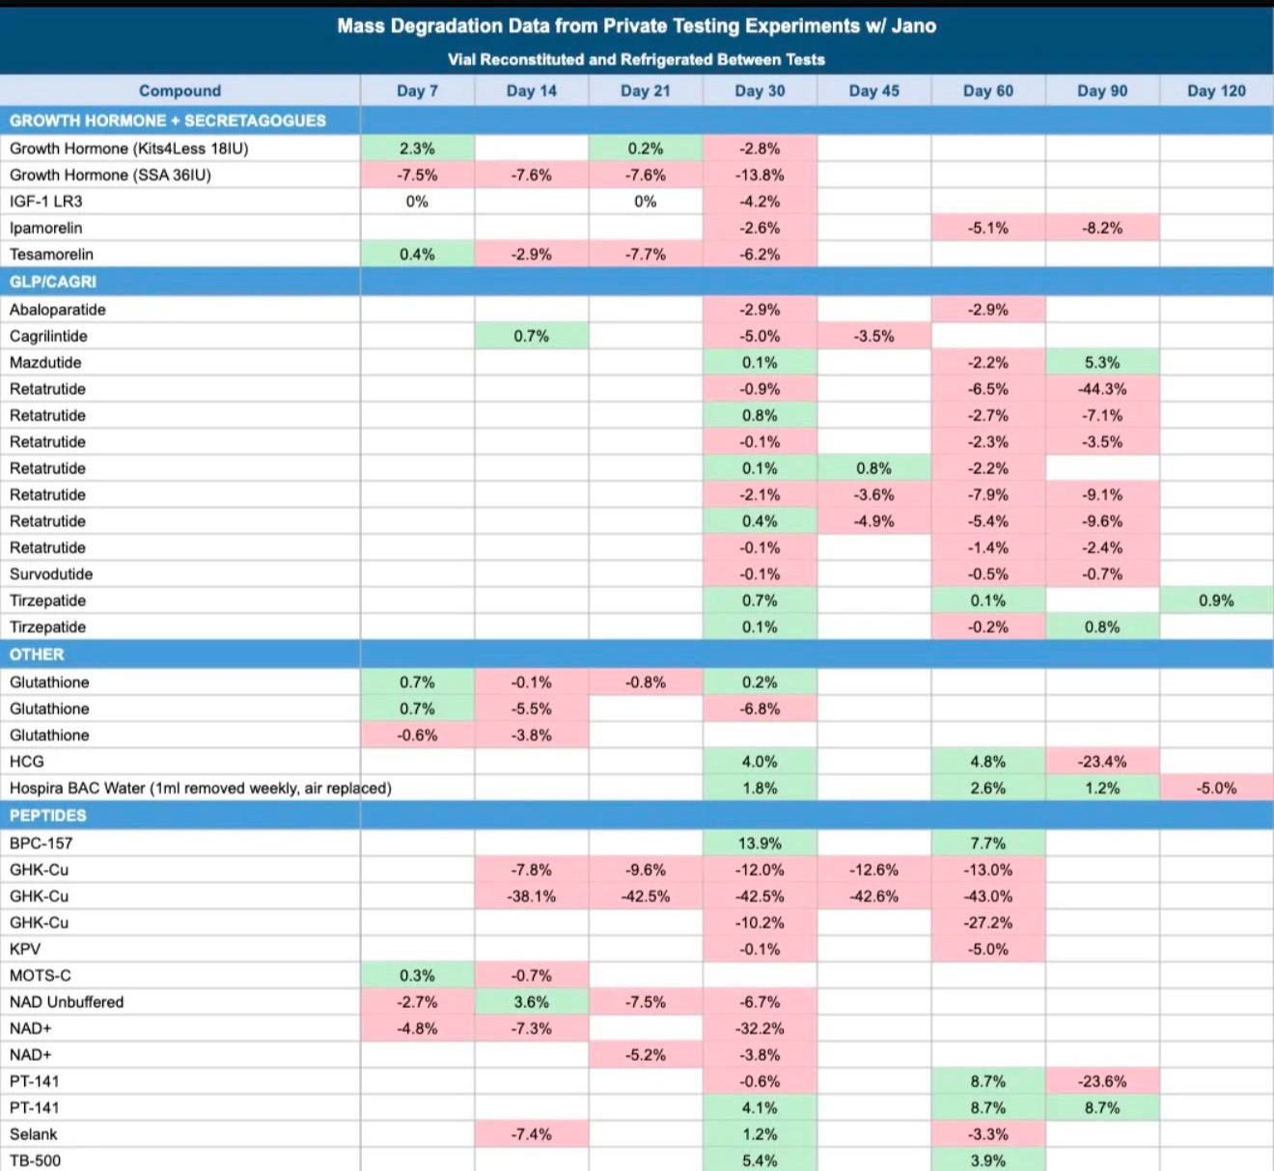Select the GROWTH HORMONE + SECRETAGOGUES section header
Viewport: 1274px width, 1171px height.
[168, 121]
